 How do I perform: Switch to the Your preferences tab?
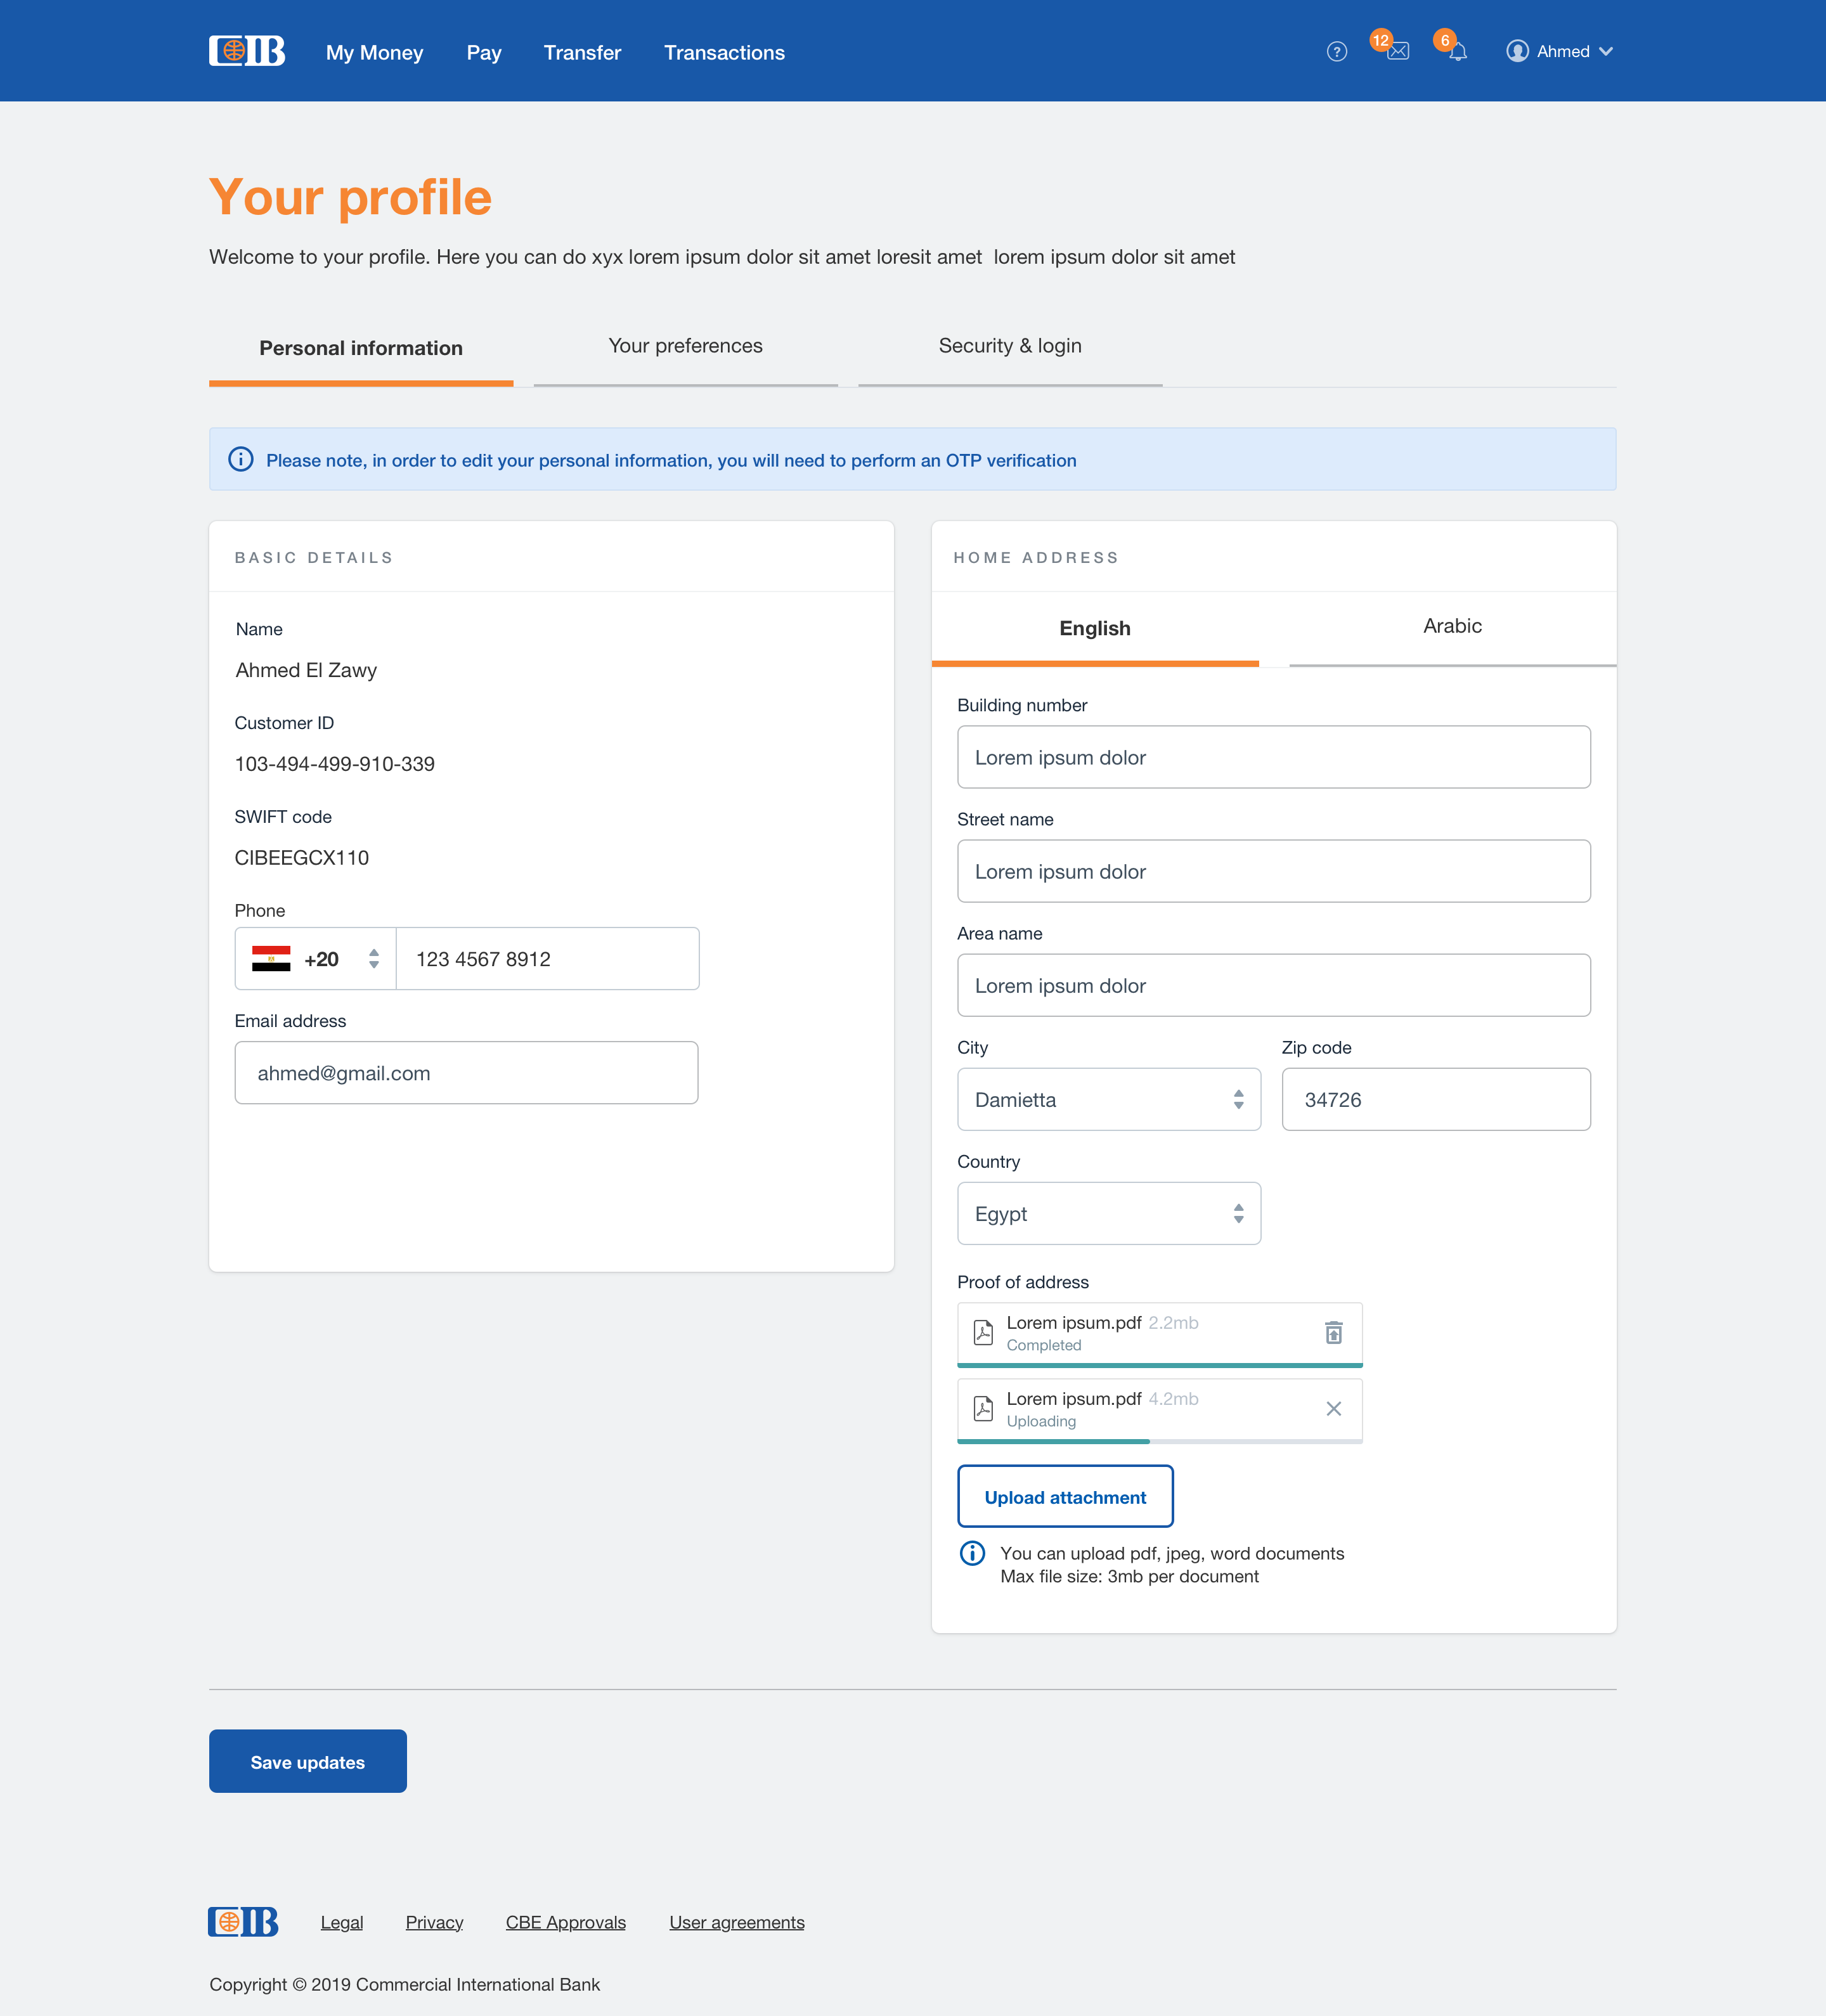tap(686, 347)
